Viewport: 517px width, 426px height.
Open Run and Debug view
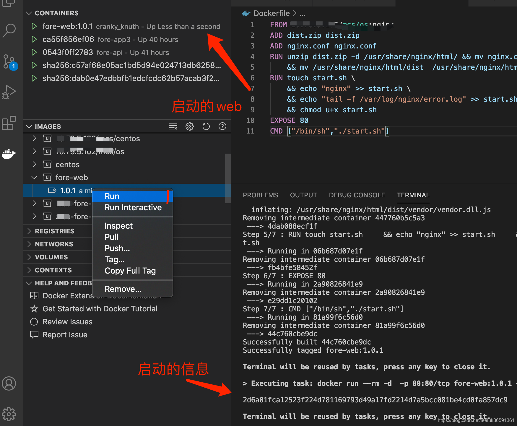tap(9, 92)
